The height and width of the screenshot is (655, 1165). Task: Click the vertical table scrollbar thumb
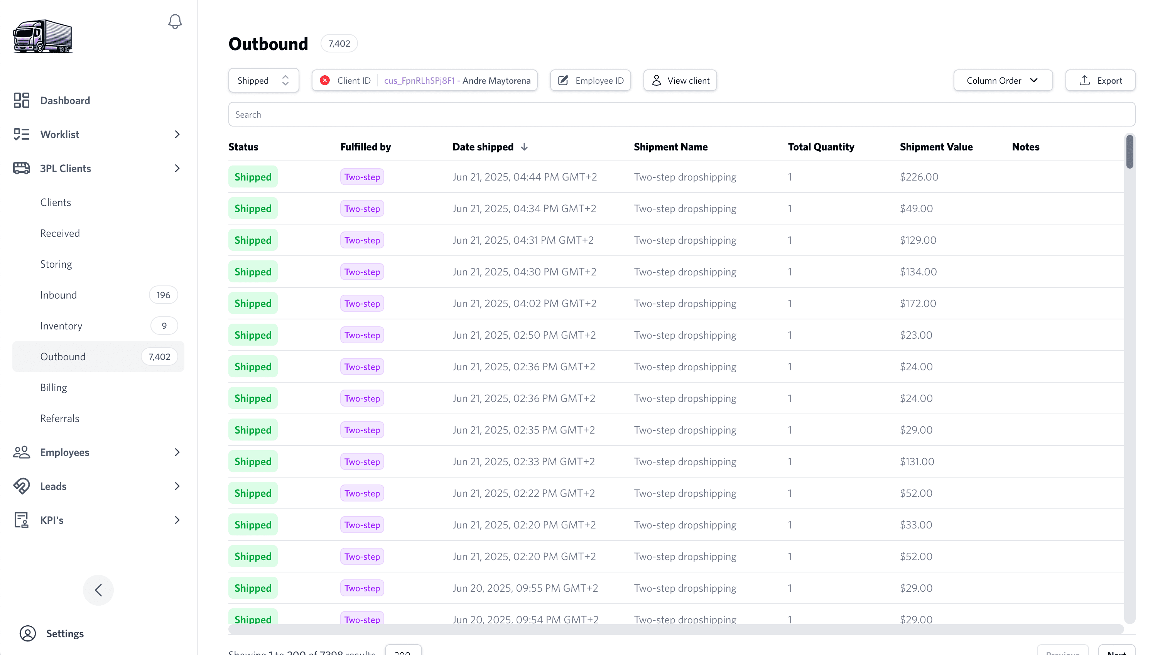coord(1129,152)
